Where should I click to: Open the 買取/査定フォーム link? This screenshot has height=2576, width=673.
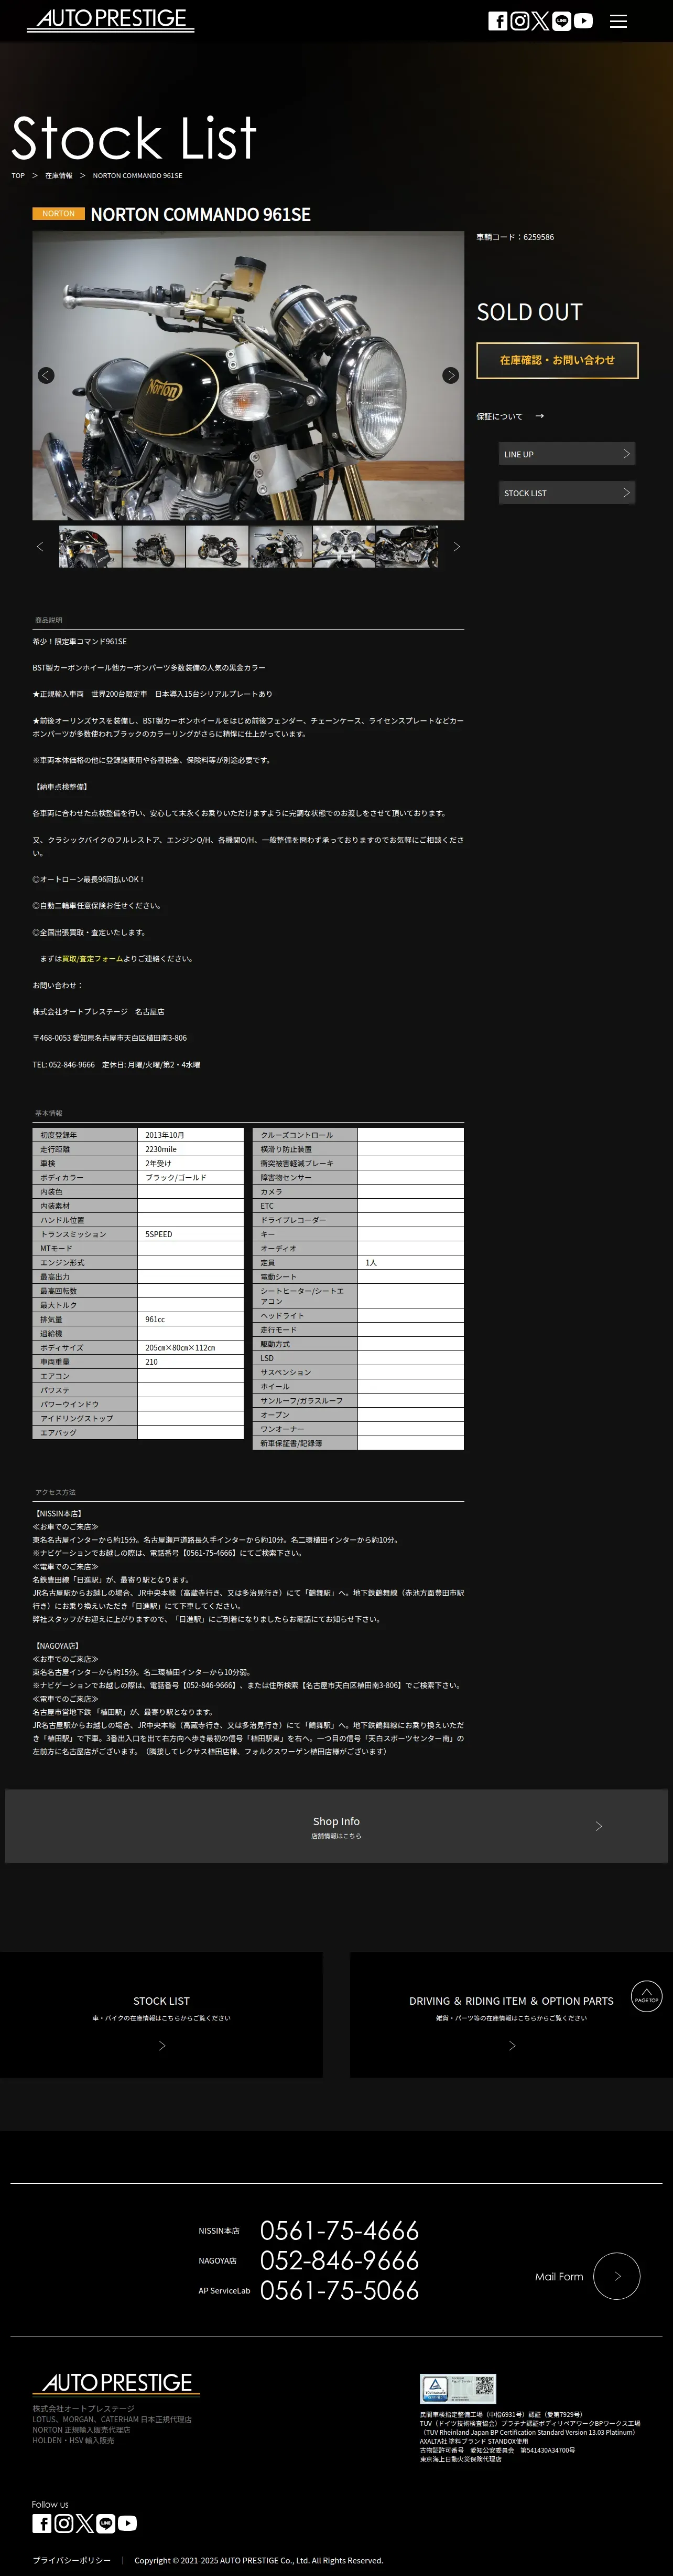pos(93,959)
